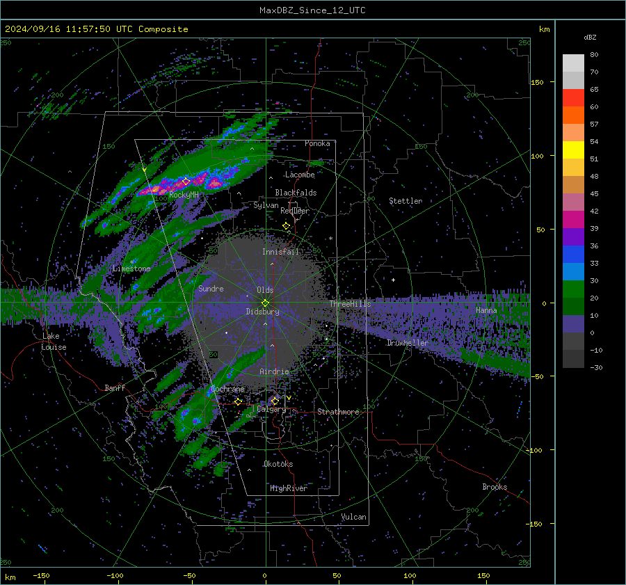Select the gold 51–48 dBZ swatch
626x585 pixels.
(x=573, y=168)
